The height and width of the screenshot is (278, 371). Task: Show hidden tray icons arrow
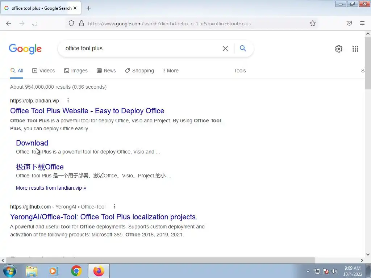pos(308,271)
